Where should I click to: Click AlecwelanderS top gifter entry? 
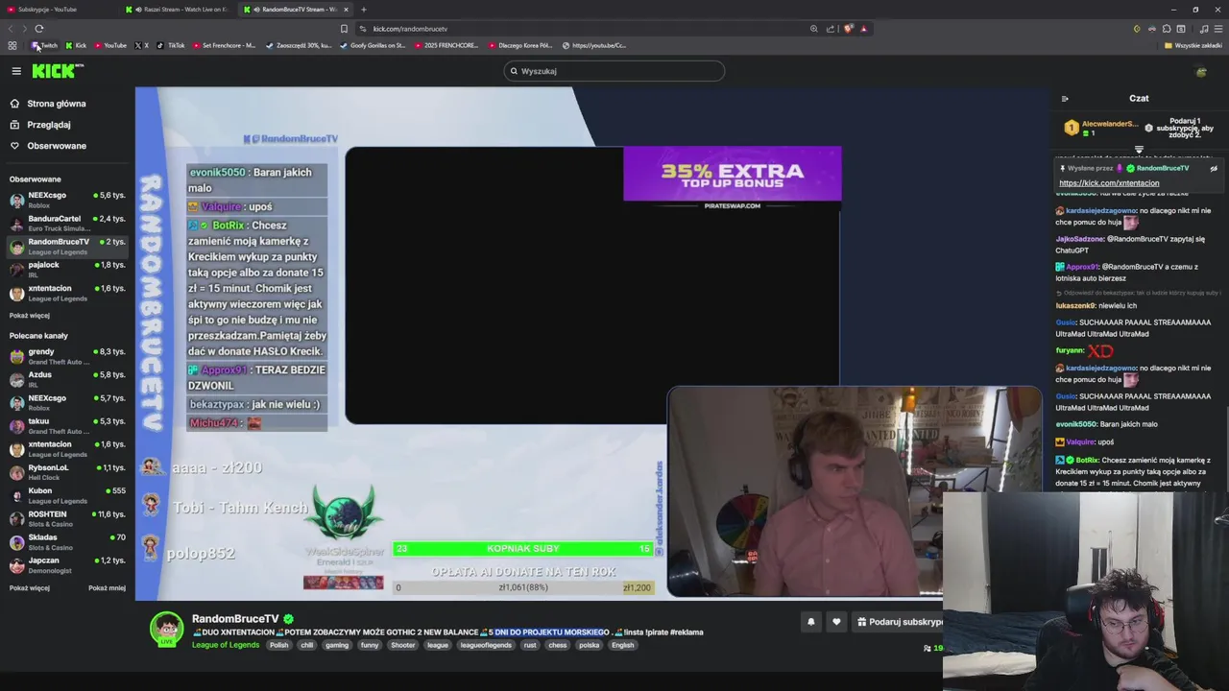click(x=1100, y=128)
